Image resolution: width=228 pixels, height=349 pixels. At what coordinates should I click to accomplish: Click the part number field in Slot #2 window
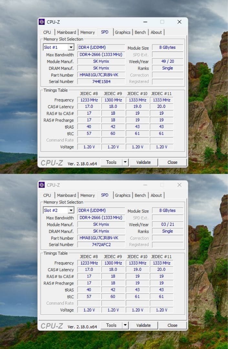pyautogui.click(x=101, y=238)
